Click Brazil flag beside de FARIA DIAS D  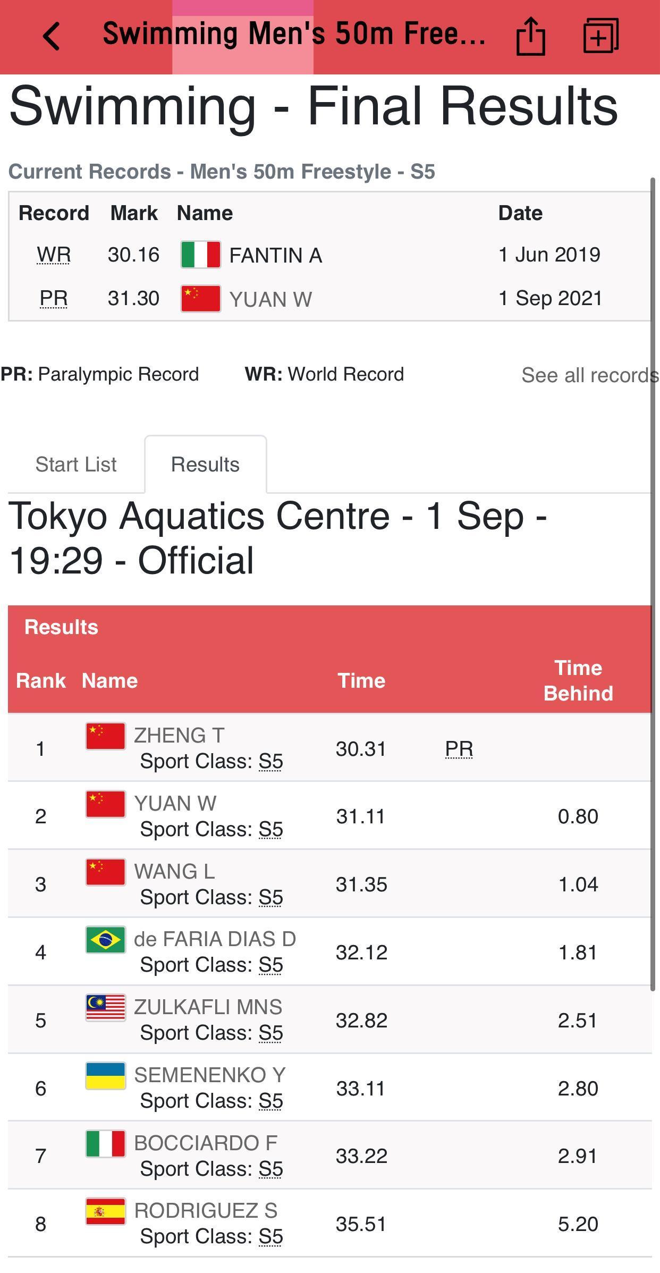click(106, 940)
